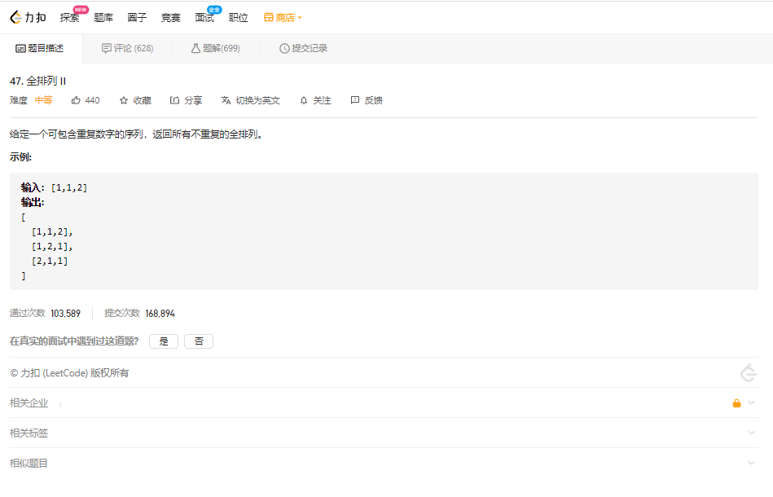This screenshot has height=497, width=773.
Task: Click the store shop icon
Action: point(268,18)
